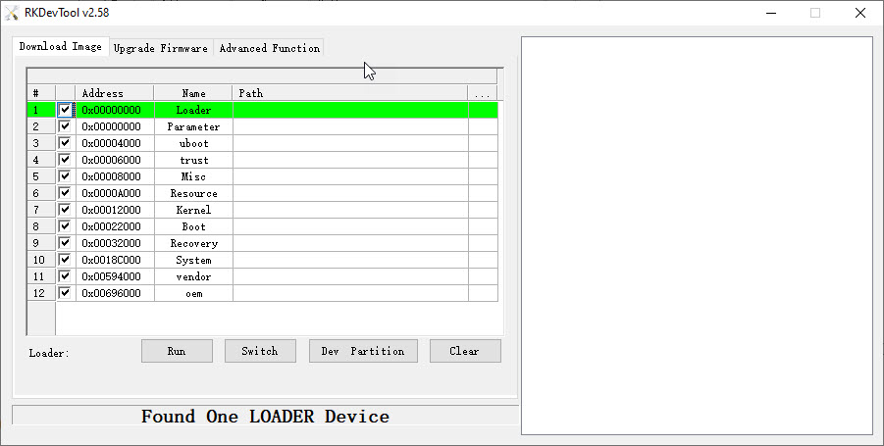Click the Dev Partition button
Viewport: 884px width, 446px height.
(x=363, y=351)
